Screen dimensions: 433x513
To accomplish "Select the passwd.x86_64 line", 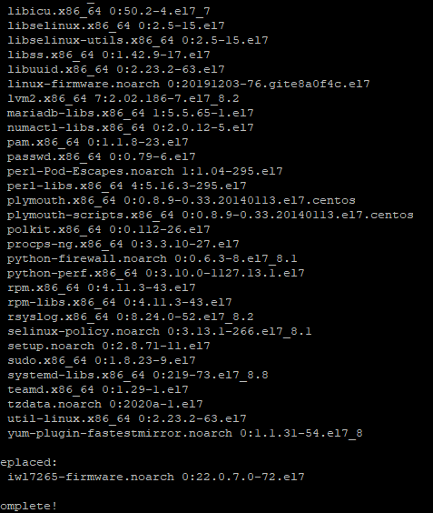I will pyautogui.click(x=102, y=156).
